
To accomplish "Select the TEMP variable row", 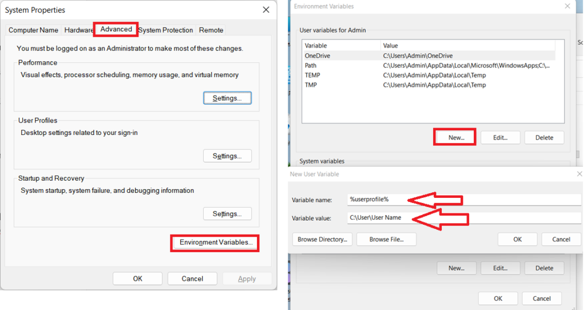I will point(429,75).
